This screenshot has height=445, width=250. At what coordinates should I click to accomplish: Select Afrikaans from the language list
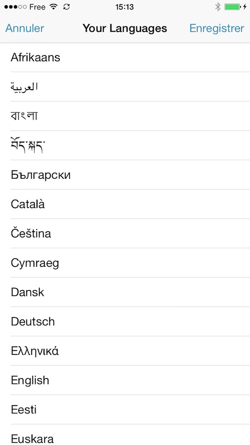(125, 58)
